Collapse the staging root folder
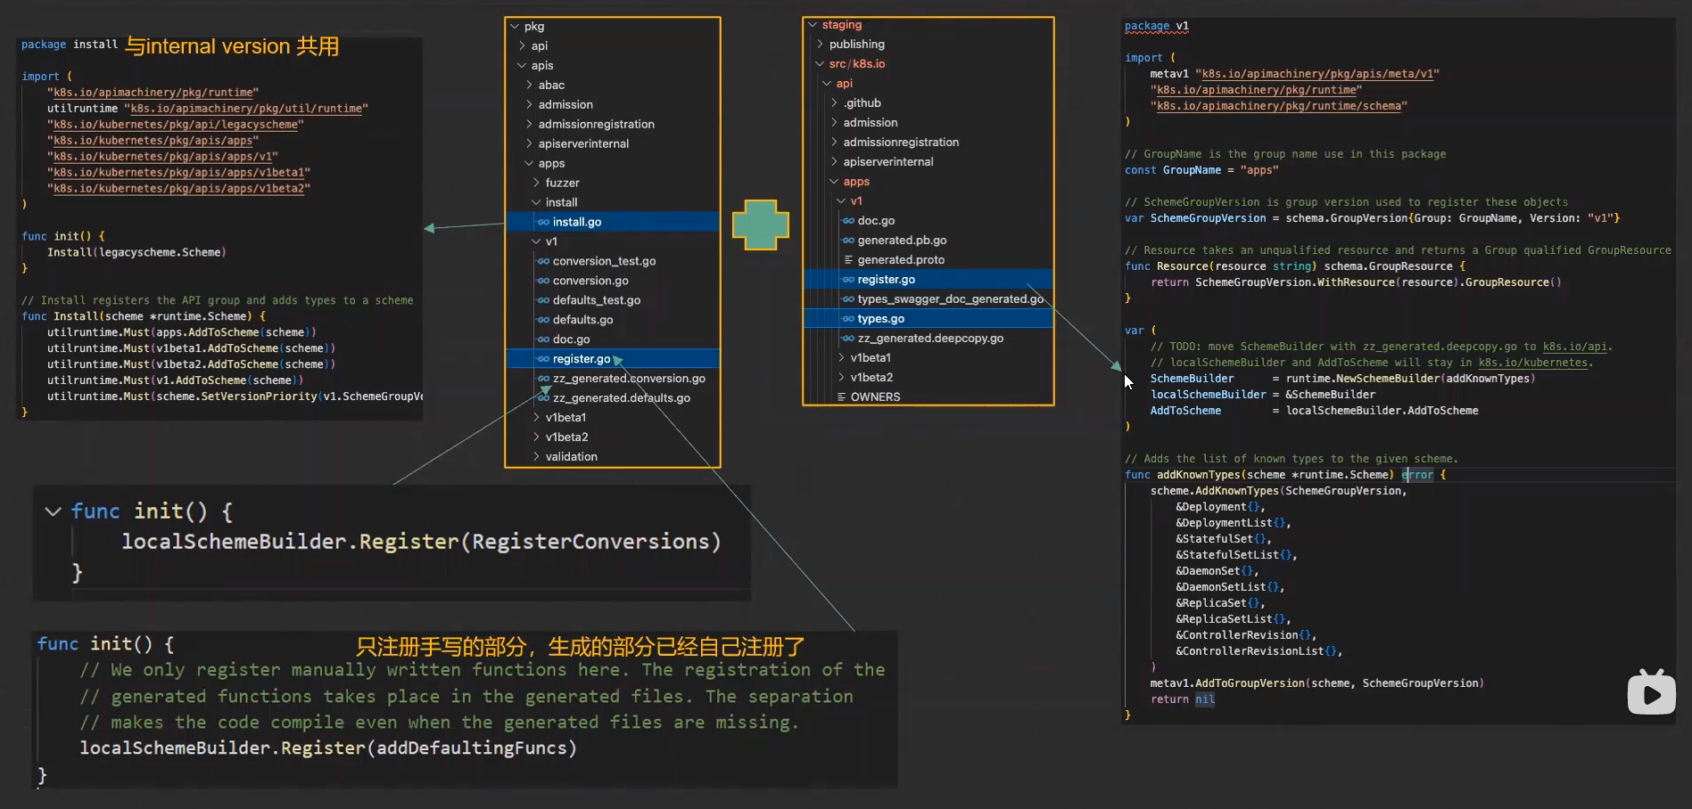The height and width of the screenshot is (809, 1692). tap(813, 25)
